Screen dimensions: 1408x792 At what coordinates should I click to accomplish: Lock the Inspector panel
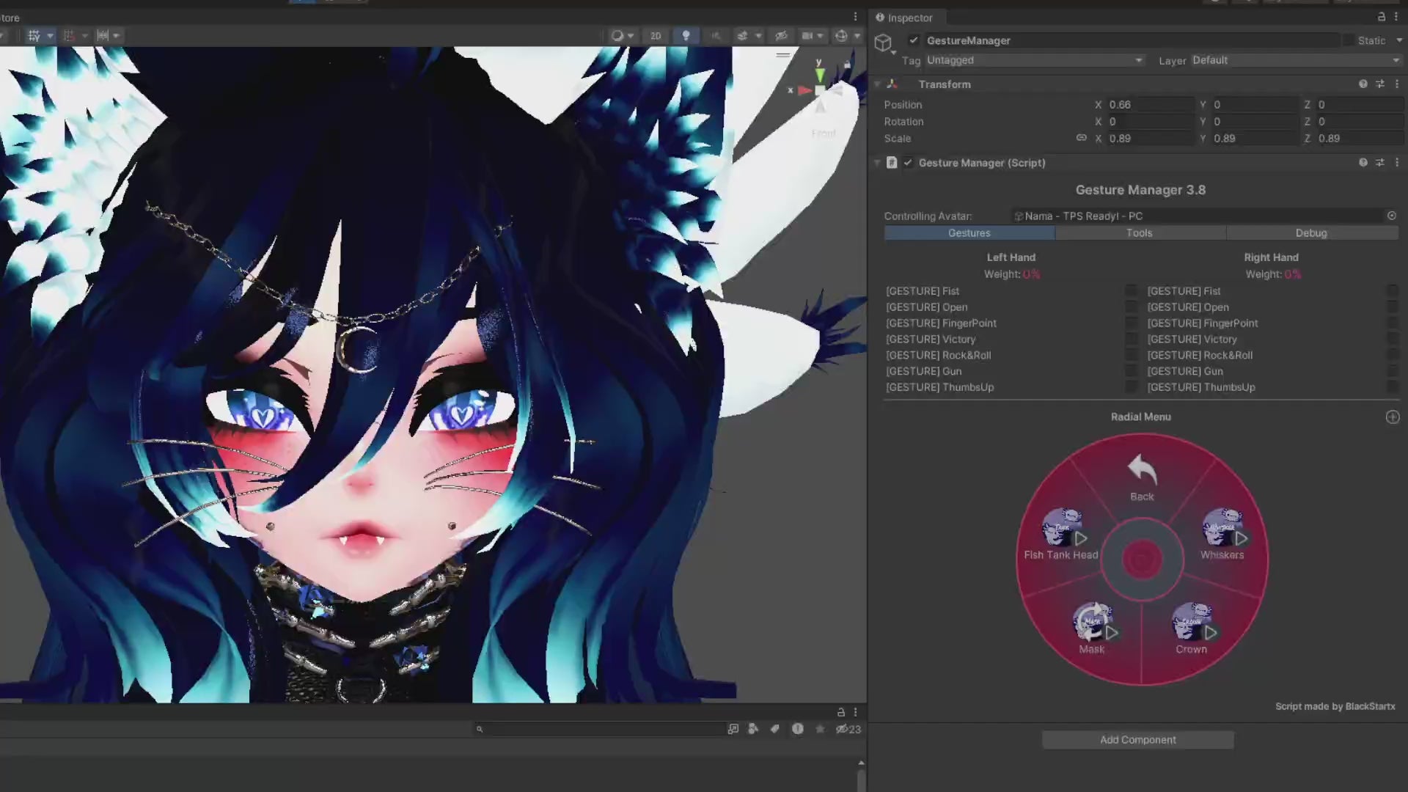point(1381,17)
